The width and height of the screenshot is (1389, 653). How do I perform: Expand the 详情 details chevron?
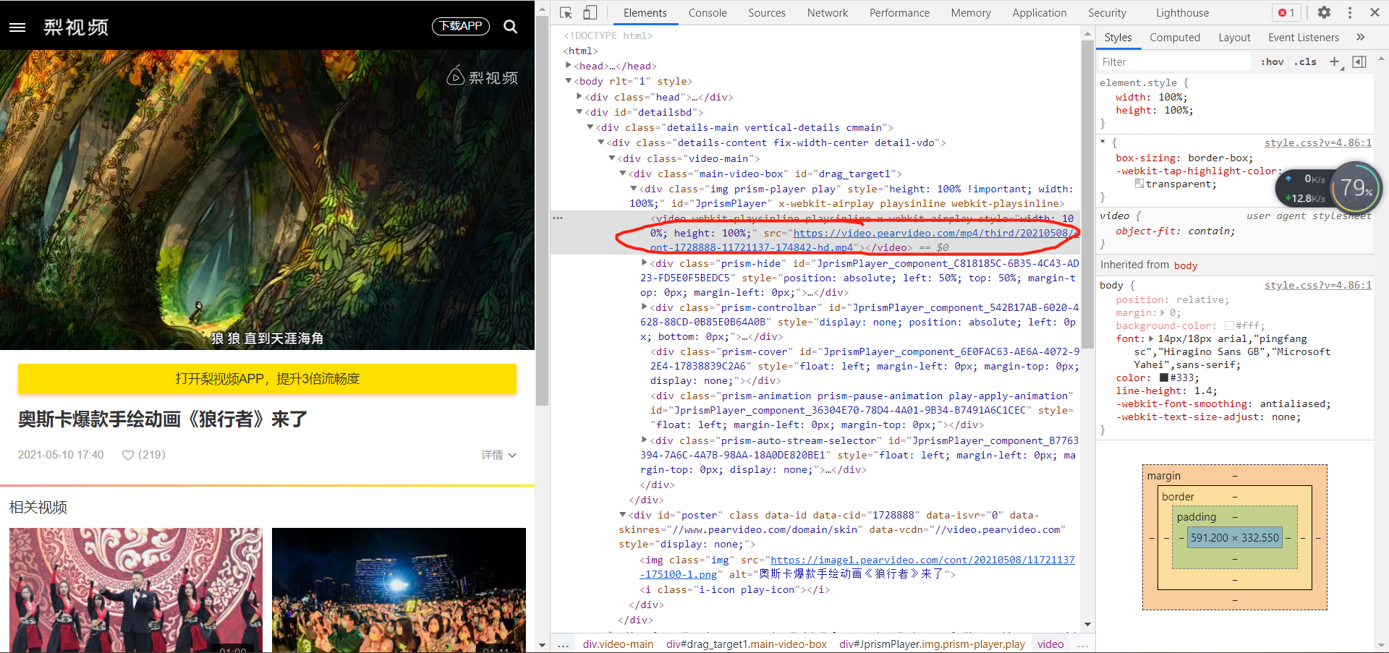coord(512,455)
